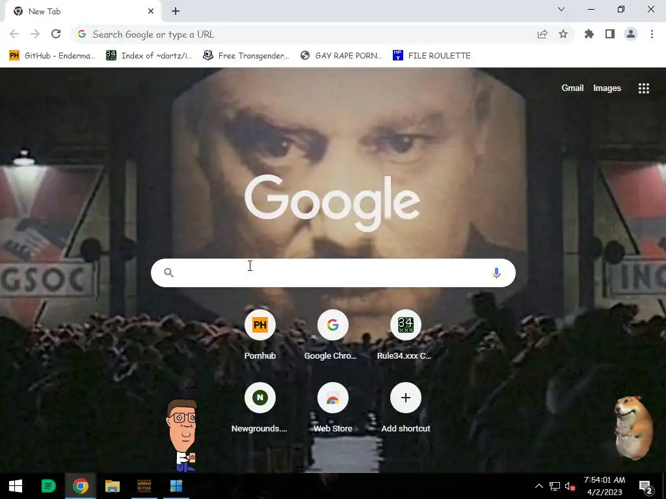This screenshot has width=666, height=499.
Task: Open the brown text-icon app on taskbar
Action: coord(144,486)
